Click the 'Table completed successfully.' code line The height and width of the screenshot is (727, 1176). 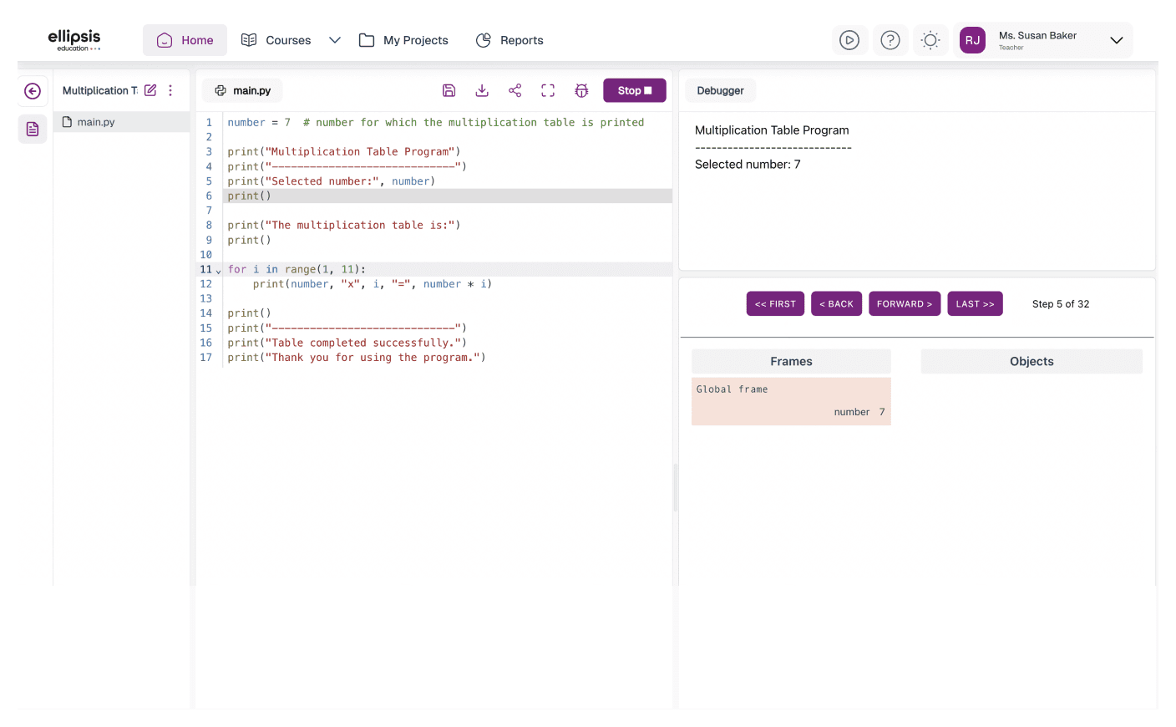pyautogui.click(x=347, y=343)
